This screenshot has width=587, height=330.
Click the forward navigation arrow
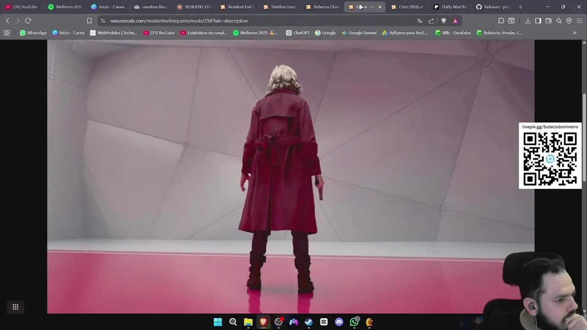(x=17, y=21)
